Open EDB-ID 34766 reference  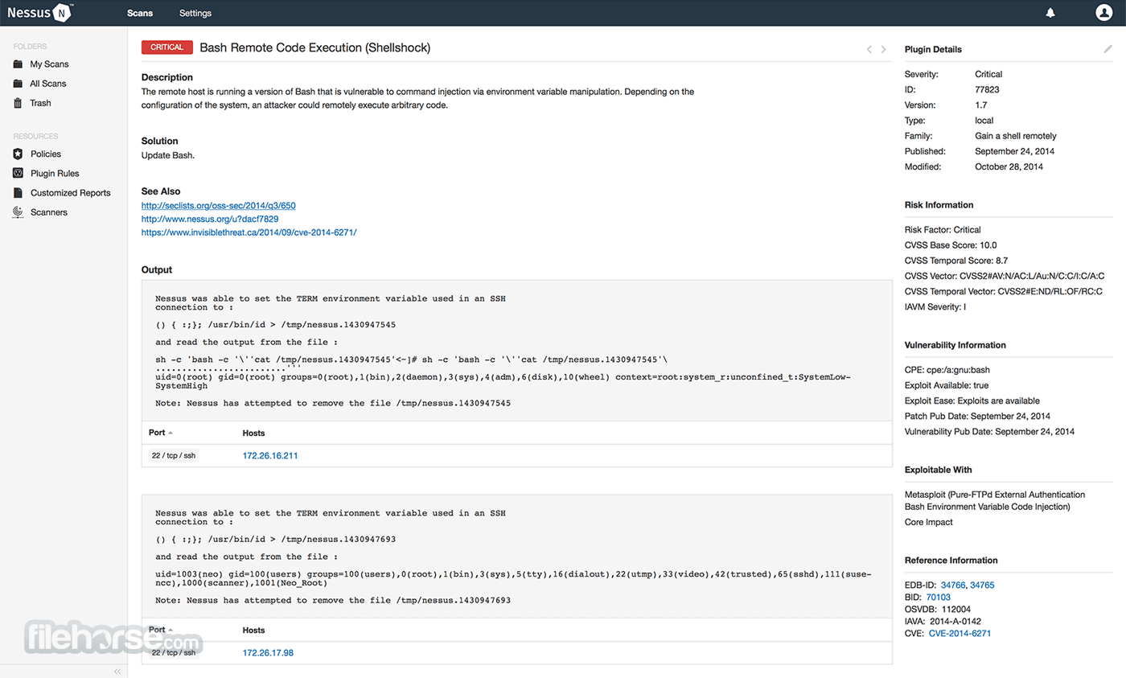953,585
